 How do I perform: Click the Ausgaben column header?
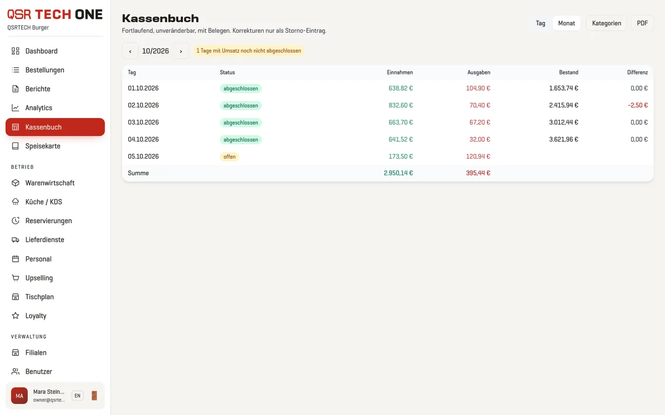point(479,73)
